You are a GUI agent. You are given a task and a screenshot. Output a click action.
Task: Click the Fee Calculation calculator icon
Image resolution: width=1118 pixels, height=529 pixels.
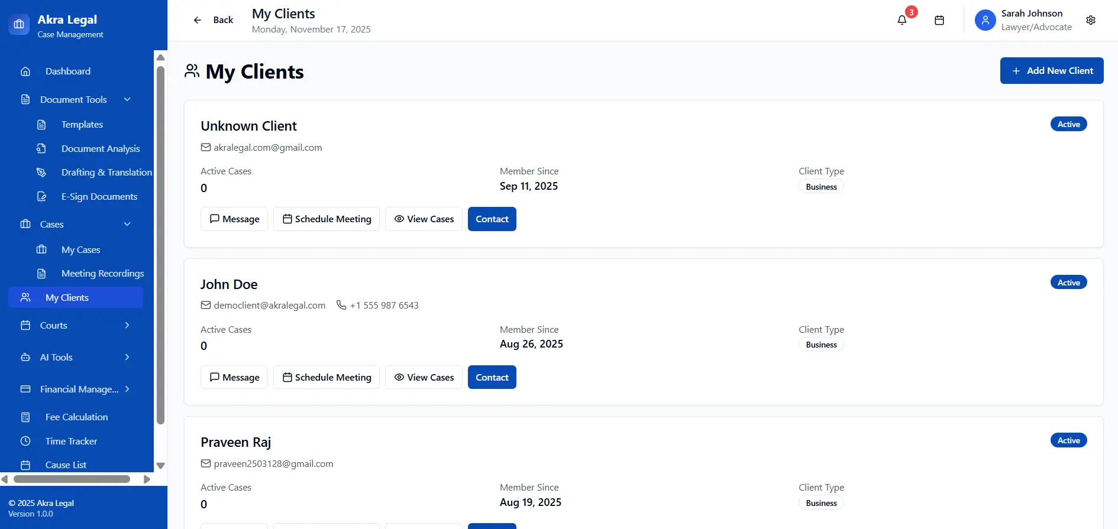point(25,417)
